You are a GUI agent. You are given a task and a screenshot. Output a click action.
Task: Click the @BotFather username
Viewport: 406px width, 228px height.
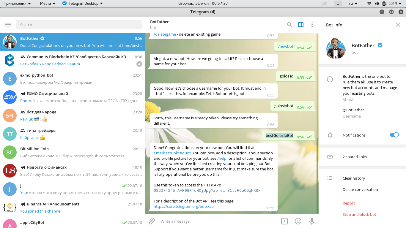(x=353, y=110)
